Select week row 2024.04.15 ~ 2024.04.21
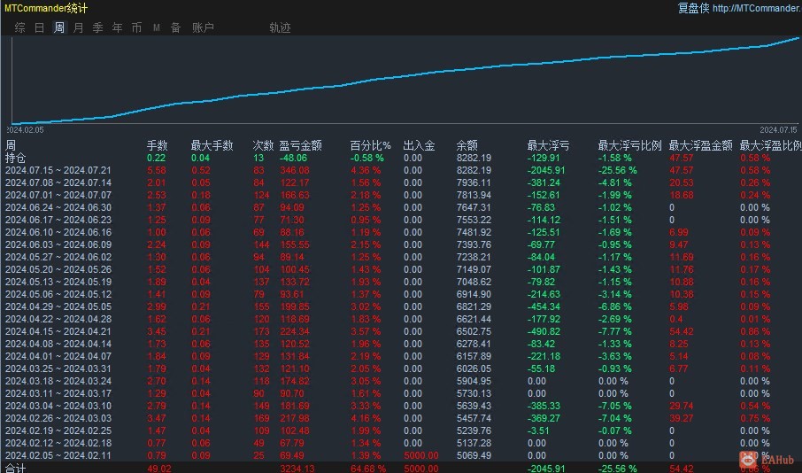Viewport: 802px width, 473px height. pyautogui.click(x=401, y=331)
